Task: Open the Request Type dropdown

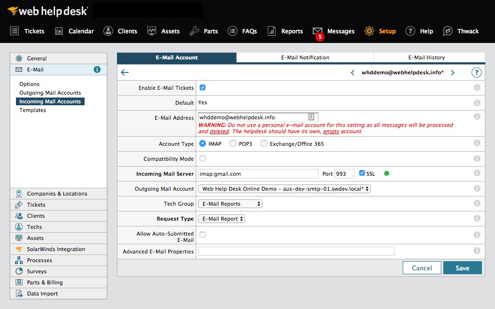Action: pyautogui.click(x=221, y=218)
